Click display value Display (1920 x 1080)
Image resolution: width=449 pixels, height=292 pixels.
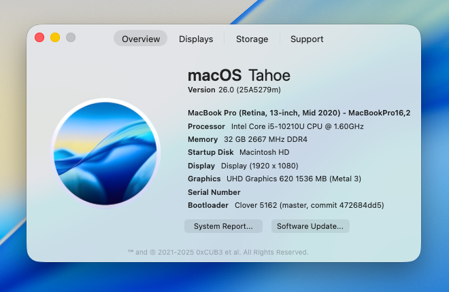point(260,166)
